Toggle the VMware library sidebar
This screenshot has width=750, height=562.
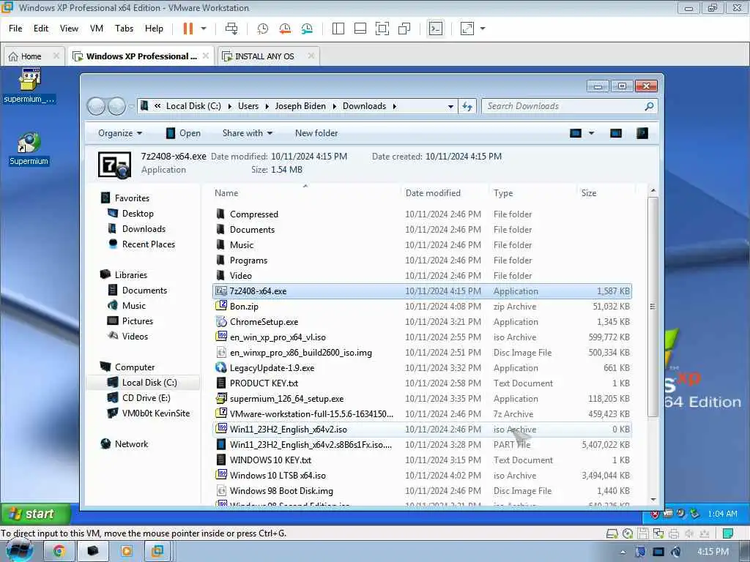(x=338, y=29)
